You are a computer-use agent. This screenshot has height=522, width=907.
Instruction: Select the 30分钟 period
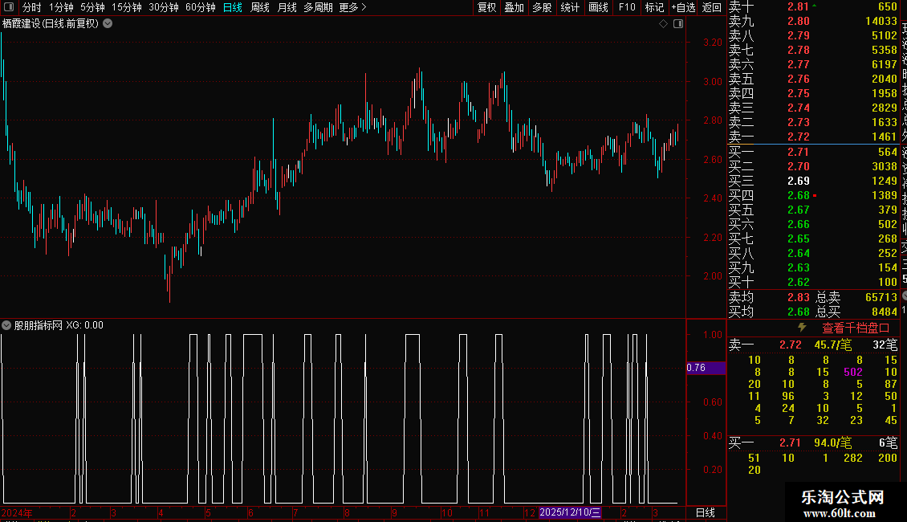point(164,7)
